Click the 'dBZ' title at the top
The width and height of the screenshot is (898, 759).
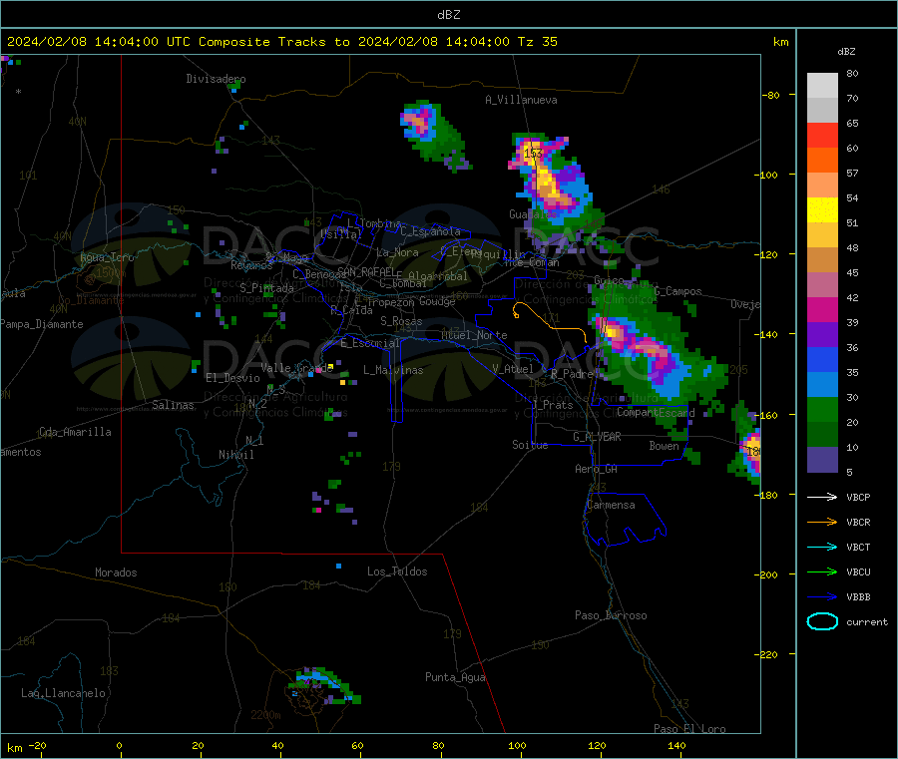pyautogui.click(x=448, y=15)
